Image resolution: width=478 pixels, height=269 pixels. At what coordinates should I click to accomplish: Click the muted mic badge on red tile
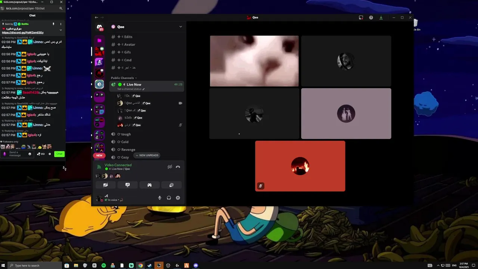click(261, 186)
